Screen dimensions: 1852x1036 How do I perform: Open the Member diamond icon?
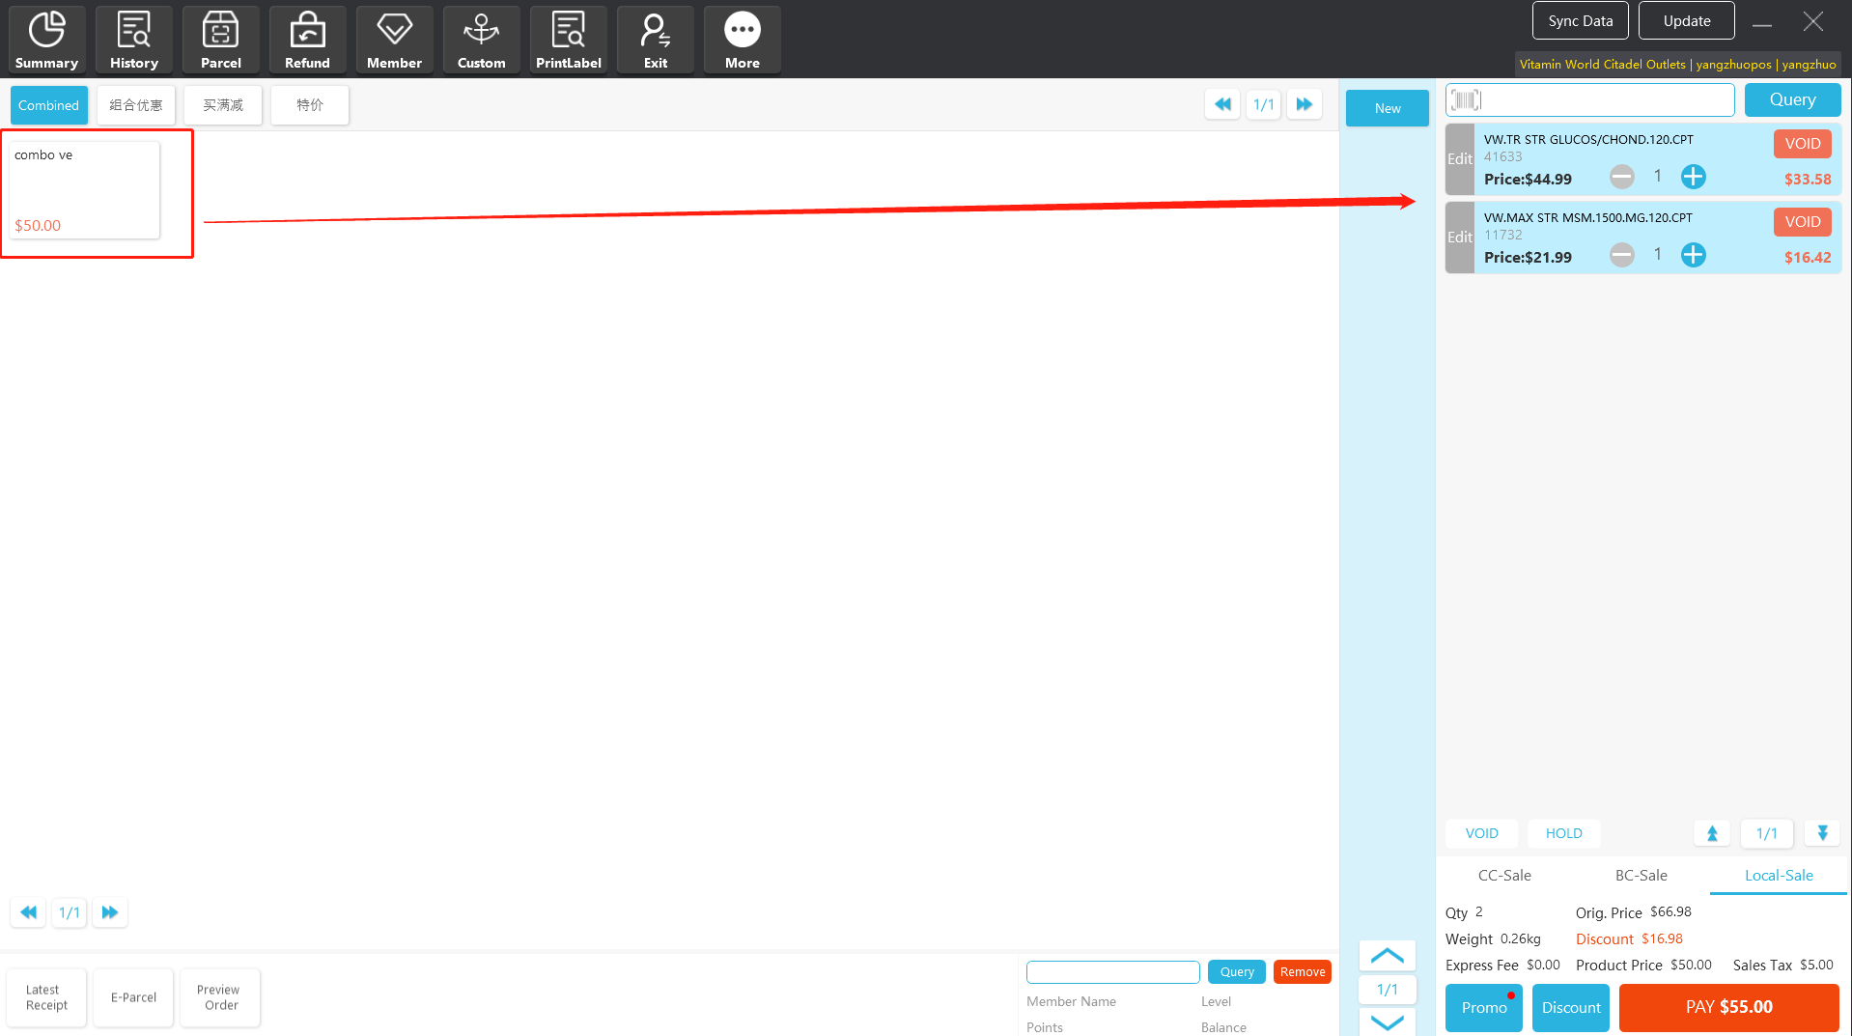point(394,40)
